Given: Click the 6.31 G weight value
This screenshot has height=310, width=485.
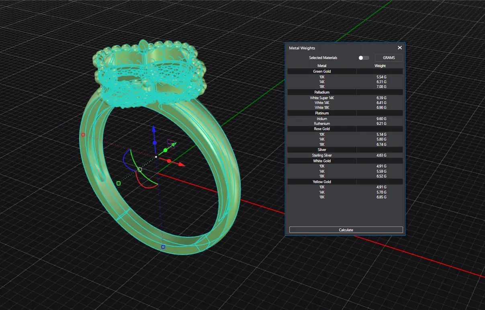Looking at the screenshot, I should (x=381, y=82).
